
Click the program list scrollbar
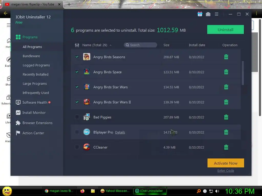[243, 73]
